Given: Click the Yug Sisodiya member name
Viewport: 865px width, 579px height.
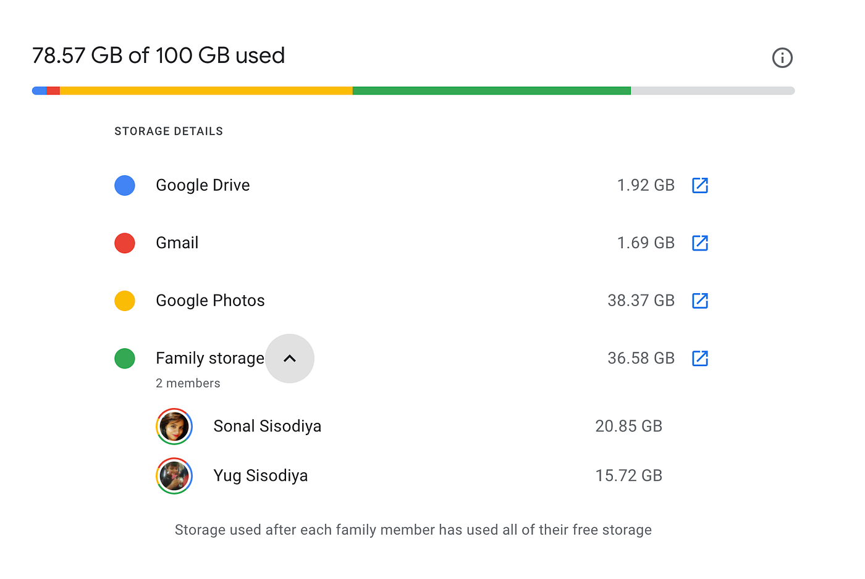Looking at the screenshot, I should point(260,476).
